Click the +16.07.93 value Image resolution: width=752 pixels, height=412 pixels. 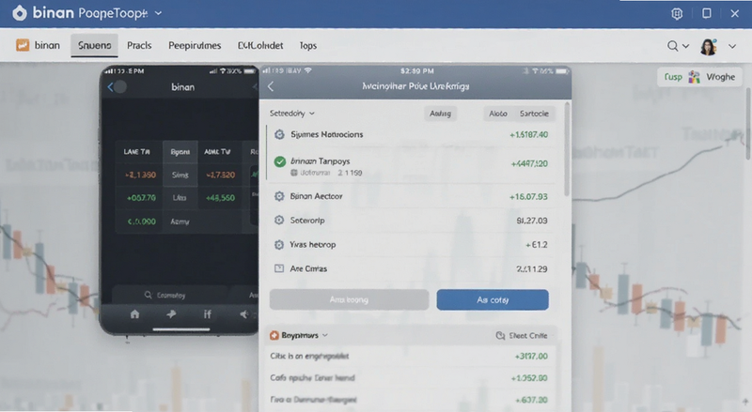pos(528,196)
